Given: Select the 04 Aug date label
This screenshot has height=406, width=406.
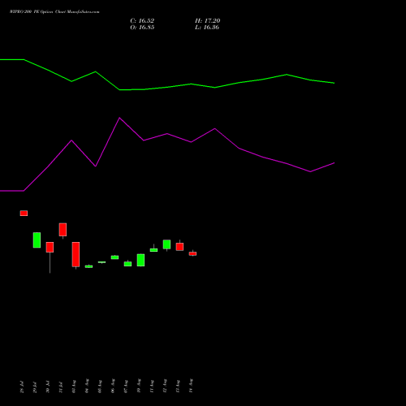Looking at the screenshot, I should tap(87, 386).
